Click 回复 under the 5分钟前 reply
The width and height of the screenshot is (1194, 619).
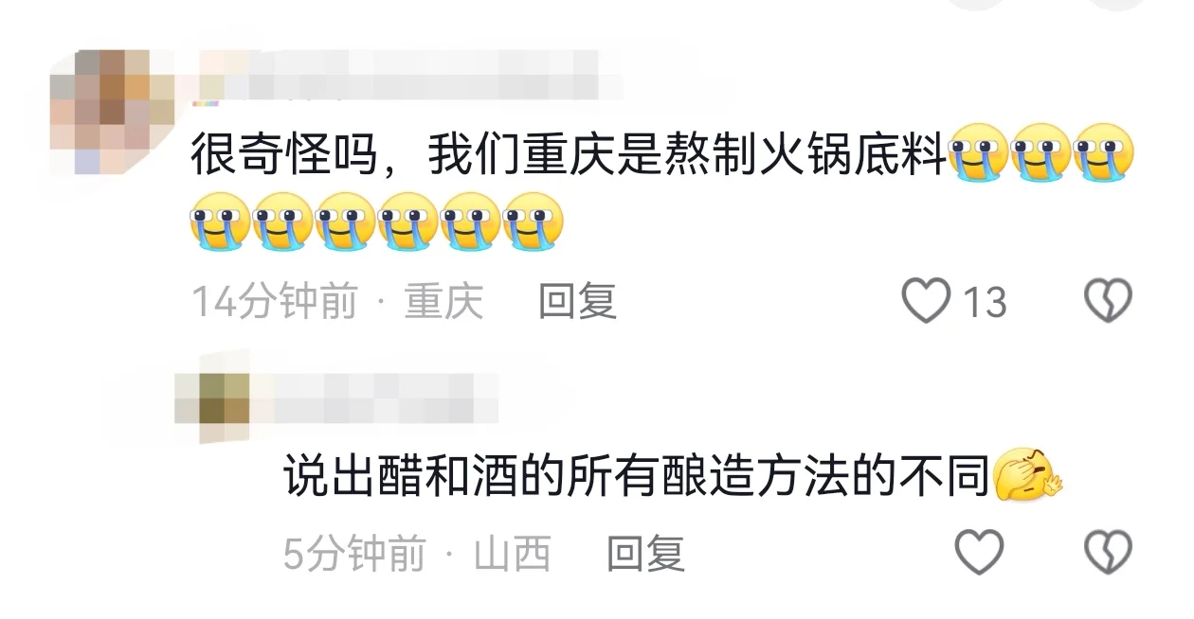coord(645,554)
